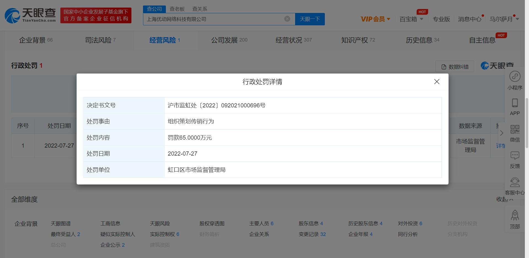This screenshot has width=529, height=258.
Task: Open 变更记录 32 link
Action: [312, 234]
